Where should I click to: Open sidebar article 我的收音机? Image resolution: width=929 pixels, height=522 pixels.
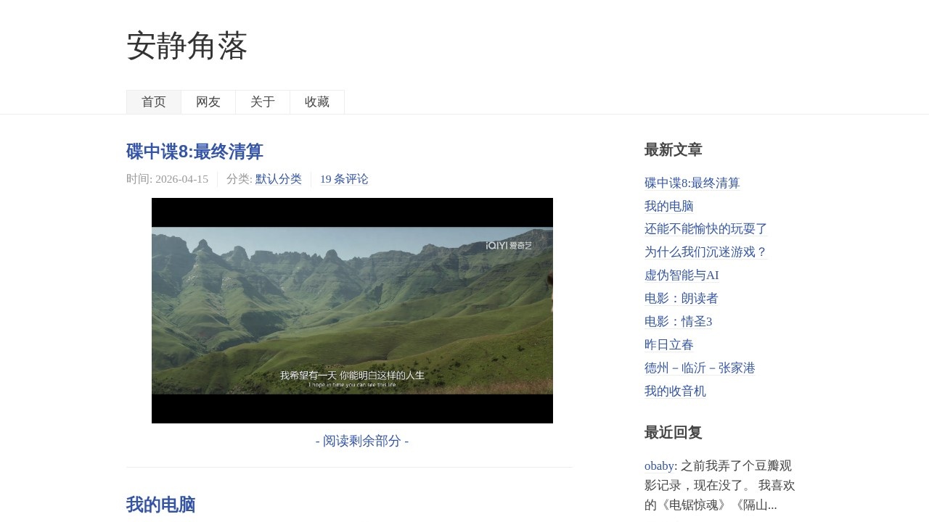tap(675, 391)
